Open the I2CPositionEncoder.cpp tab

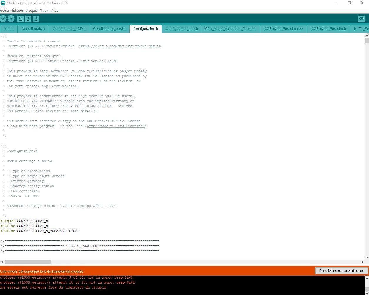[283, 29]
